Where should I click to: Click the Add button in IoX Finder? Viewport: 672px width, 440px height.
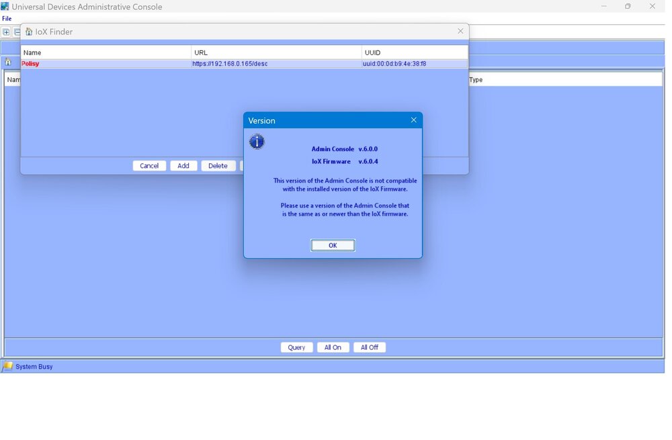pyautogui.click(x=183, y=166)
